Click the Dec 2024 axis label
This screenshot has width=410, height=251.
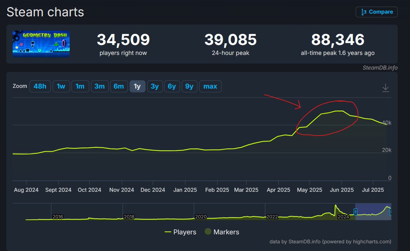click(153, 190)
